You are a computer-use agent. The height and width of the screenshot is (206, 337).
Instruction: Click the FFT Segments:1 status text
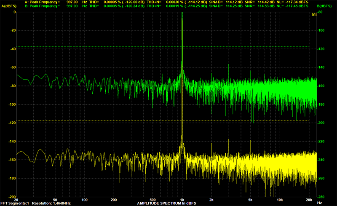click(x=15, y=203)
